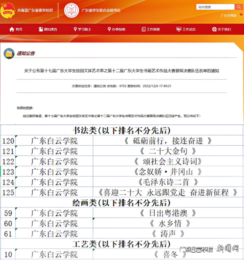Screen dimensions: 244x260
Task: Click the 绘画类 table section header
Action: point(122,203)
